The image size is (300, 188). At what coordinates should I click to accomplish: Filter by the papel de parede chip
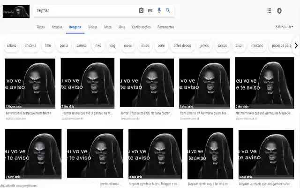[x=281, y=46]
